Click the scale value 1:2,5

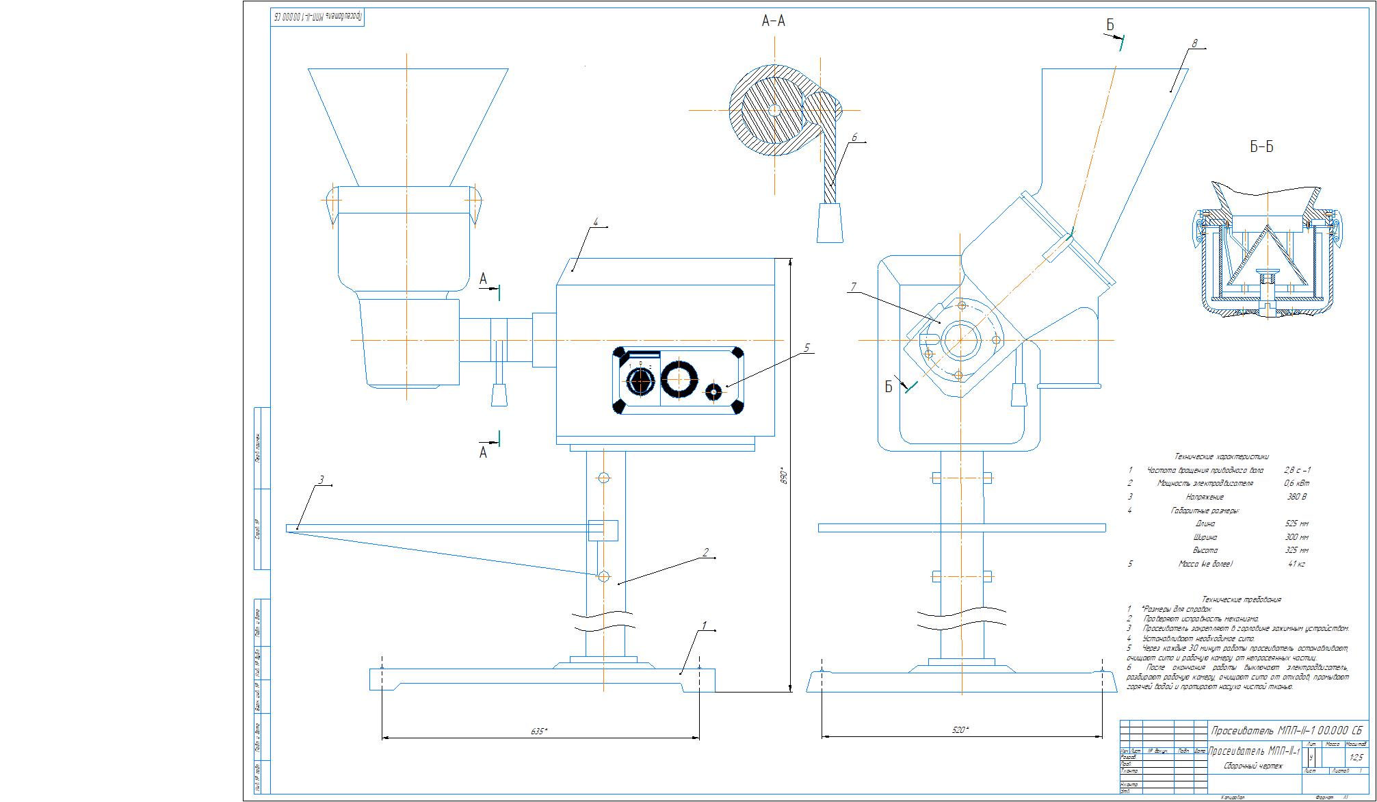1356,758
